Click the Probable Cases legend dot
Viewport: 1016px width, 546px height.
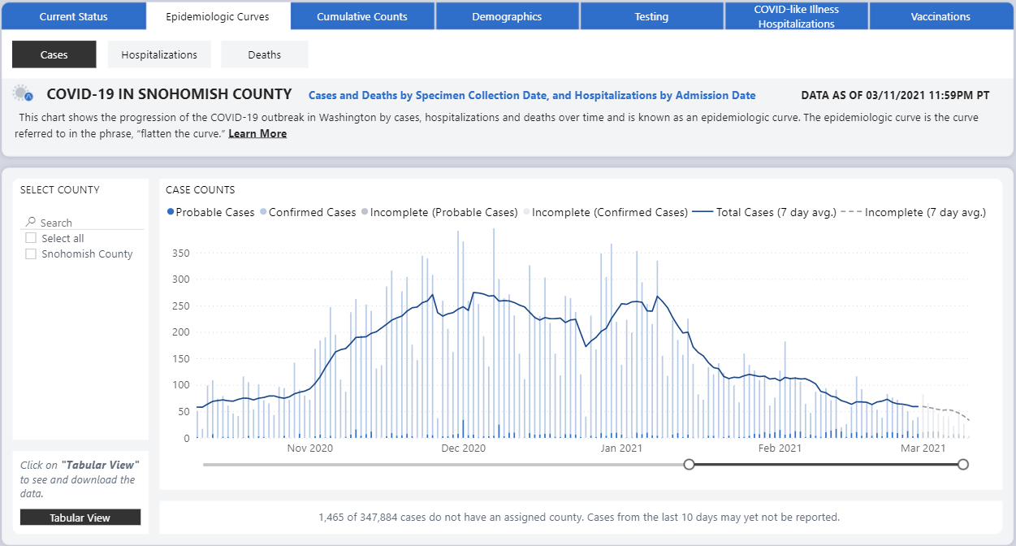coord(170,212)
